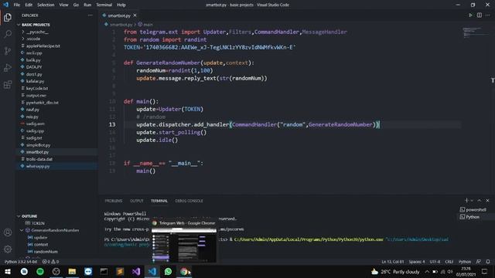Expand the .vscode folder
Image resolution: width=495 pixels, height=278 pixels.
(32, 39)
